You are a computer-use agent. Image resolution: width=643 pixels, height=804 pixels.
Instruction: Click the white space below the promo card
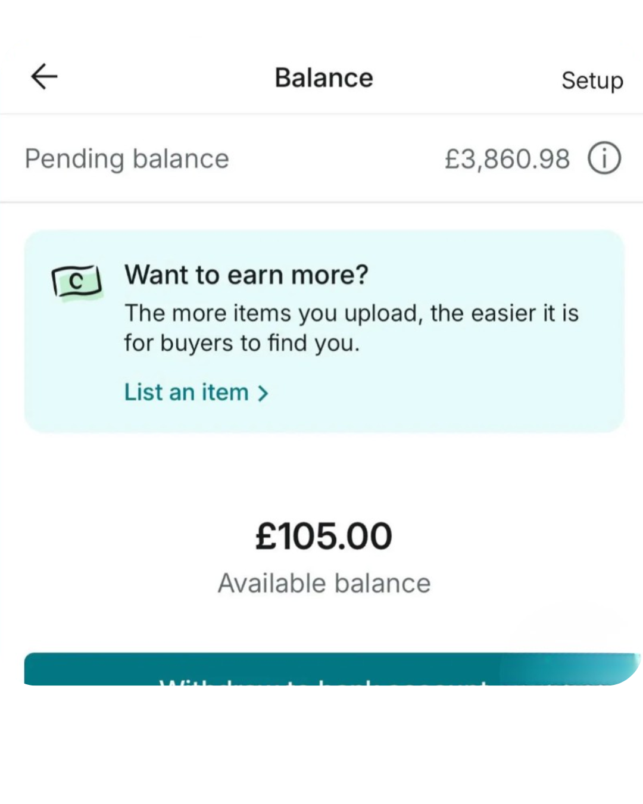(324, 470)
